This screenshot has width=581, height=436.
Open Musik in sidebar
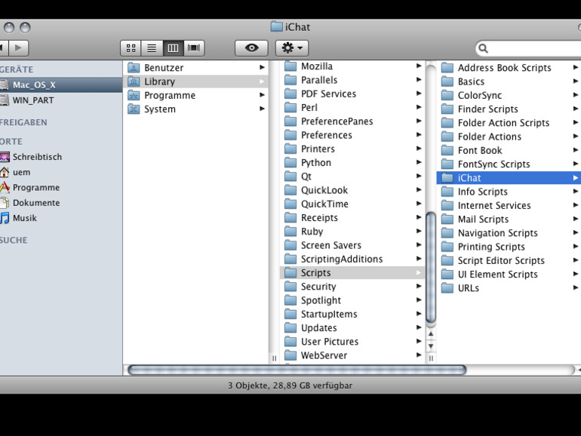[61, 218]
